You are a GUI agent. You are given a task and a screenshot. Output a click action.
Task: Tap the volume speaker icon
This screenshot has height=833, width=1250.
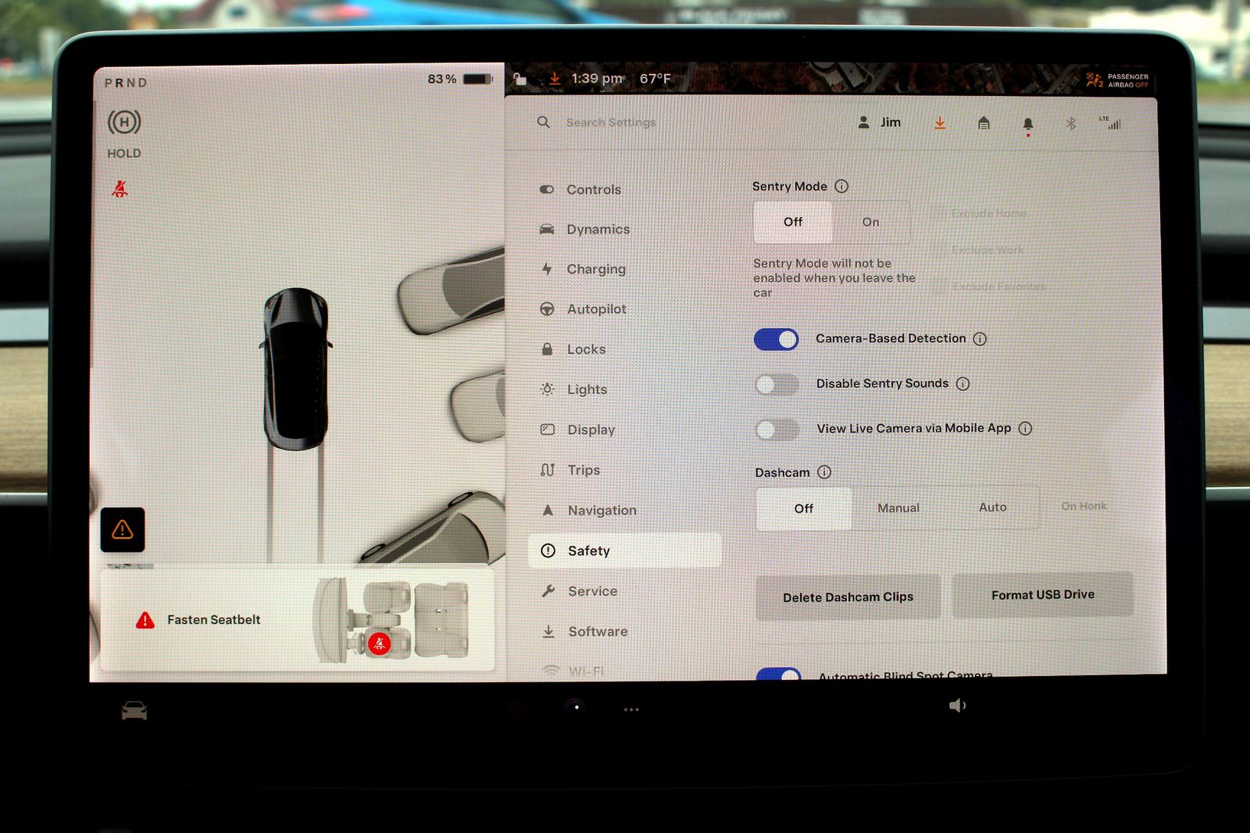click(x=956, y=706)
